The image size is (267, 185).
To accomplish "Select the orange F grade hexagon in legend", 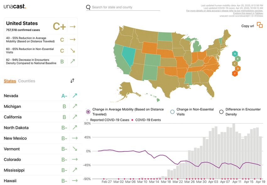I will (x=235, y=73).
